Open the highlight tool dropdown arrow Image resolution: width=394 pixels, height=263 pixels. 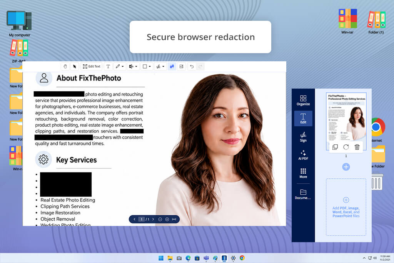[136, 67]
